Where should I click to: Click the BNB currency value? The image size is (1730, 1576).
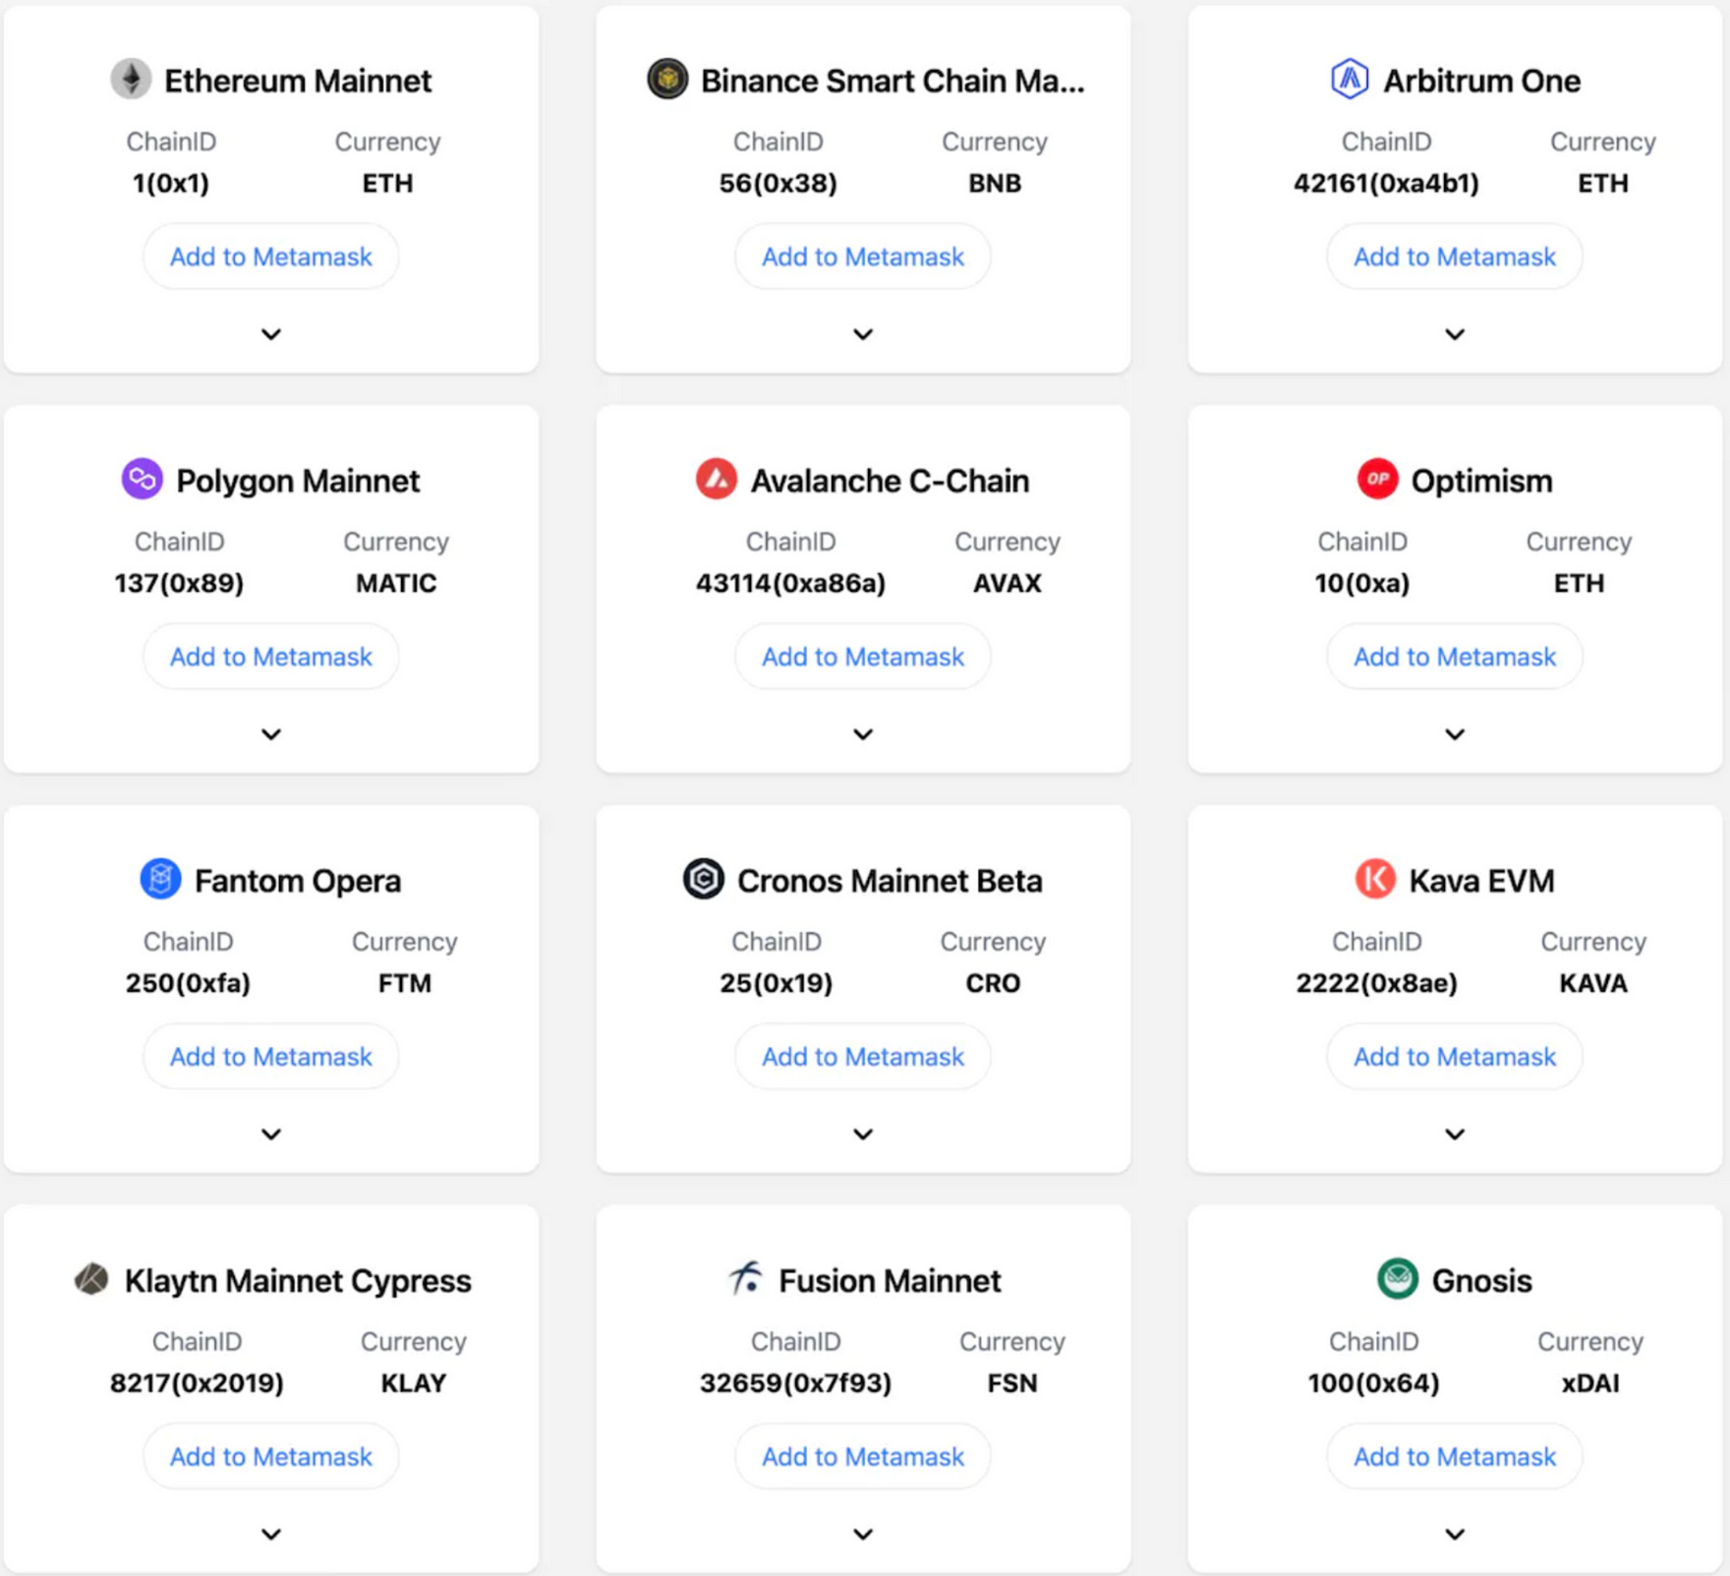995,183
